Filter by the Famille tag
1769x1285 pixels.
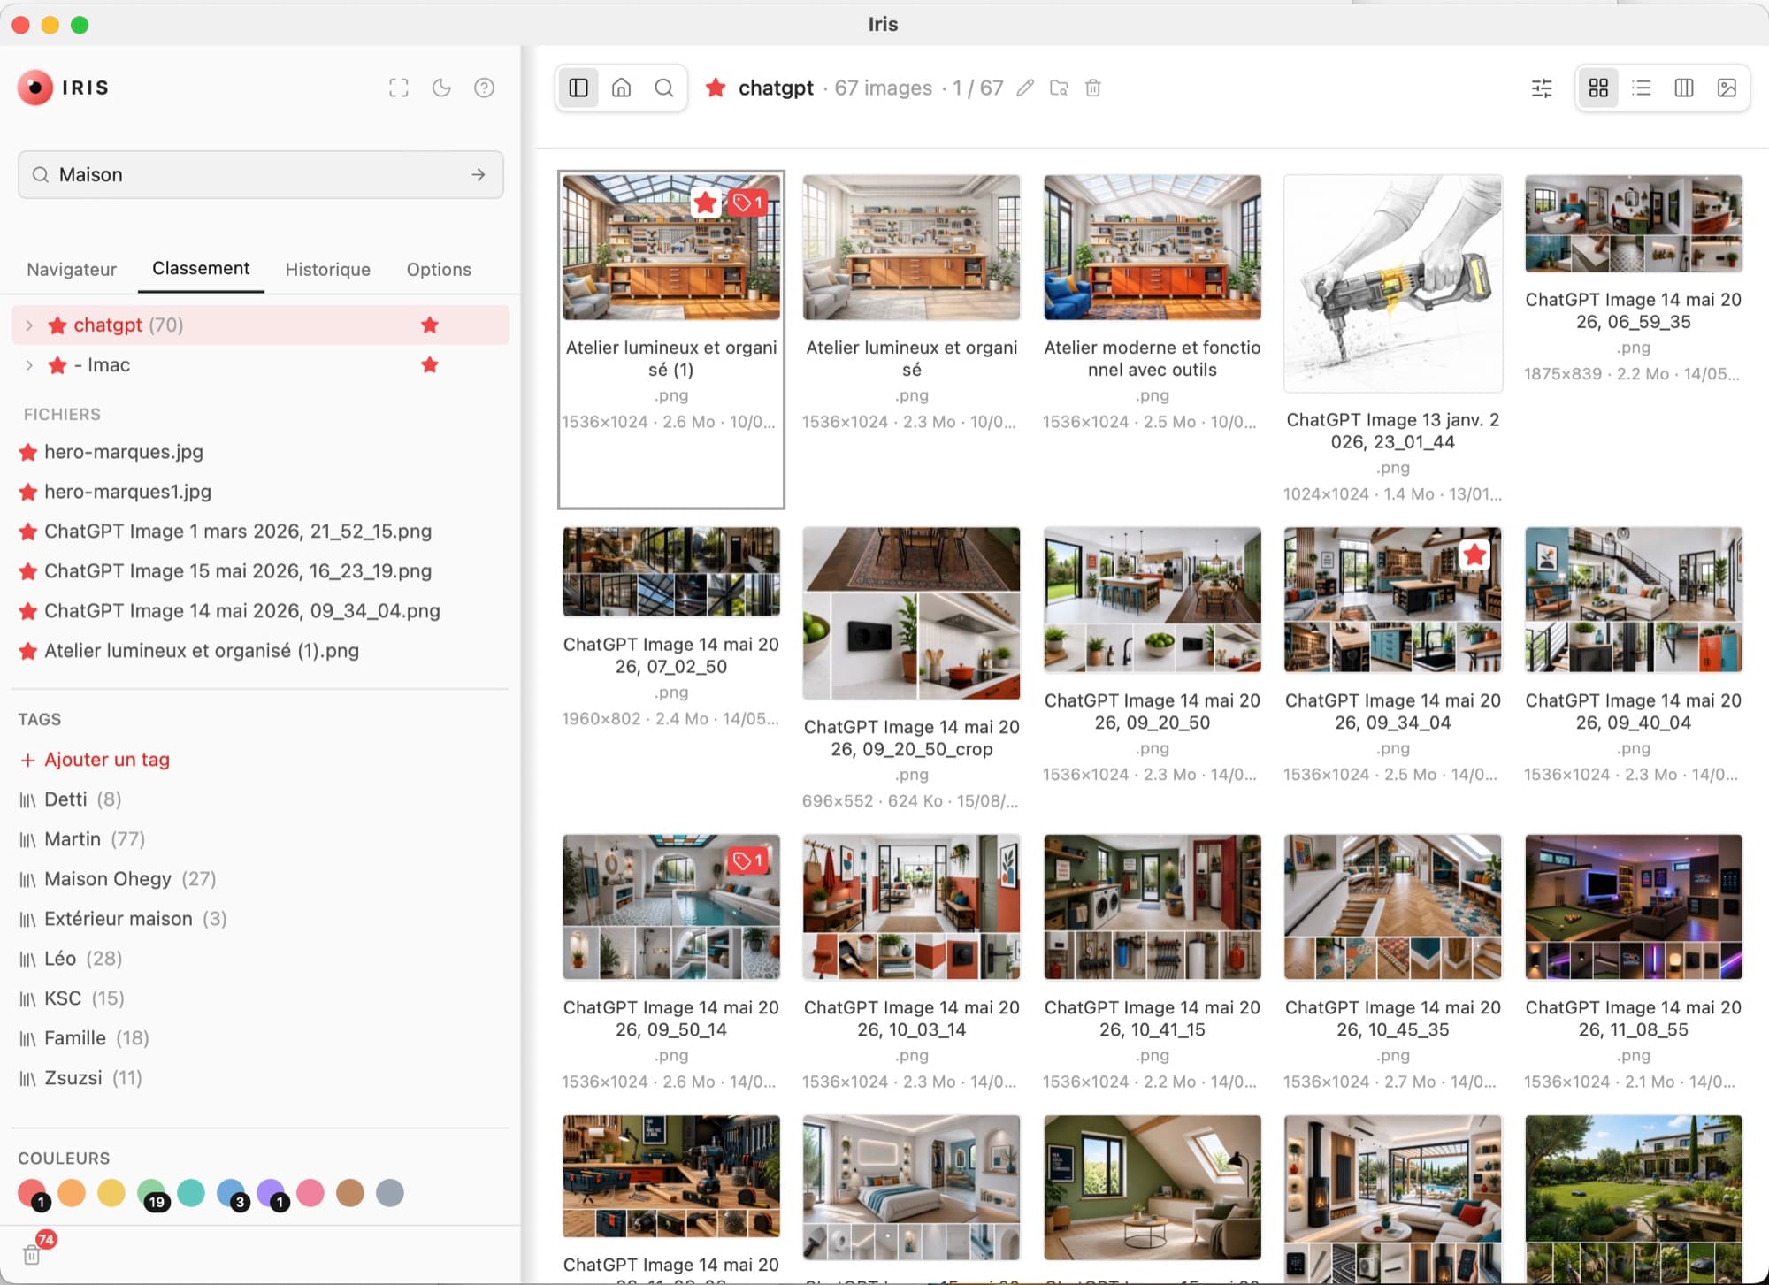click(x=84, y=1038)
